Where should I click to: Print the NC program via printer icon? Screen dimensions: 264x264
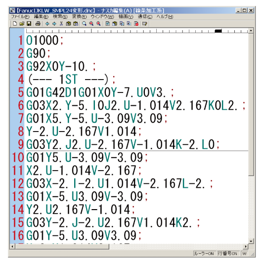[x=38, y=24]
